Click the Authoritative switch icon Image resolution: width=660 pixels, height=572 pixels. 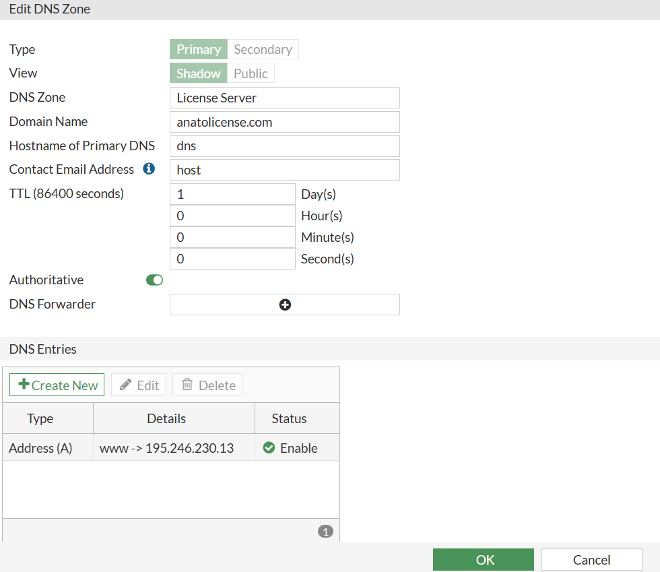pyautogui.click(x=154, y=280)
